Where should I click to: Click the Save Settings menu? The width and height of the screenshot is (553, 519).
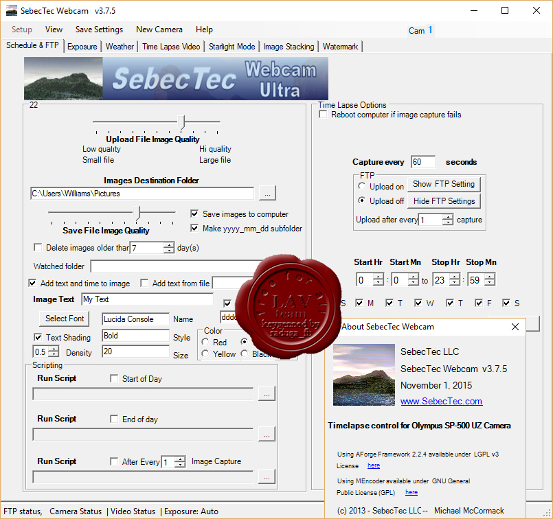click(99, 30)
